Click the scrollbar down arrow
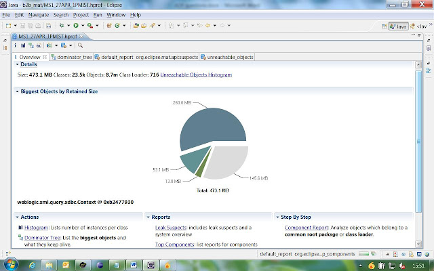434x271 pixels. click(x=418, y=244)
